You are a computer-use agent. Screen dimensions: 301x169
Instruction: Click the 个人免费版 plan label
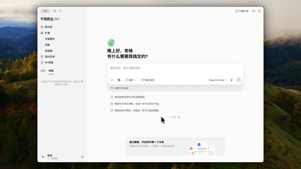pos(52,158)
